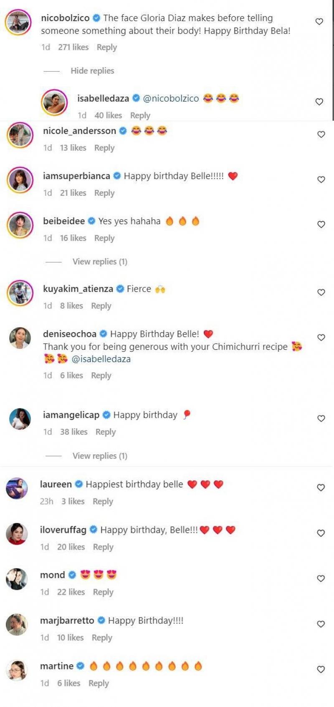Collapse replies with Hide replies

tap(92, 71)
